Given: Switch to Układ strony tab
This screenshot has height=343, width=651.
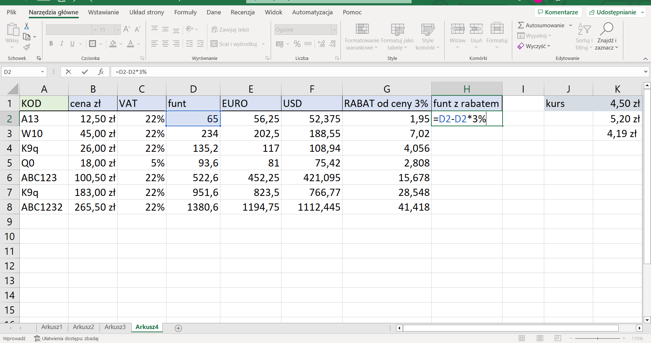Looking at the screenshot, I should [x=147, y=12].
